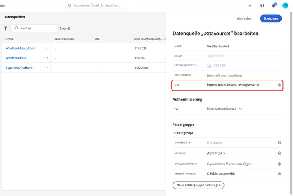Open more actions for WeatherAdobe row
The height and width of the screenshot is (196, 293).
coord(46,58)
